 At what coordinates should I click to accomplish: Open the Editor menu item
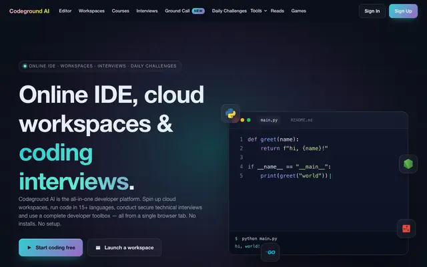point(65,11)
